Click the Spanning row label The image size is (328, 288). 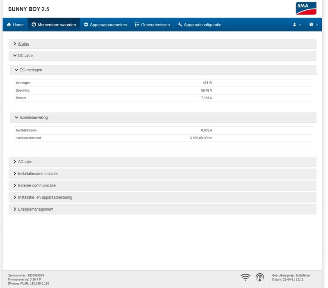[23, 90]
